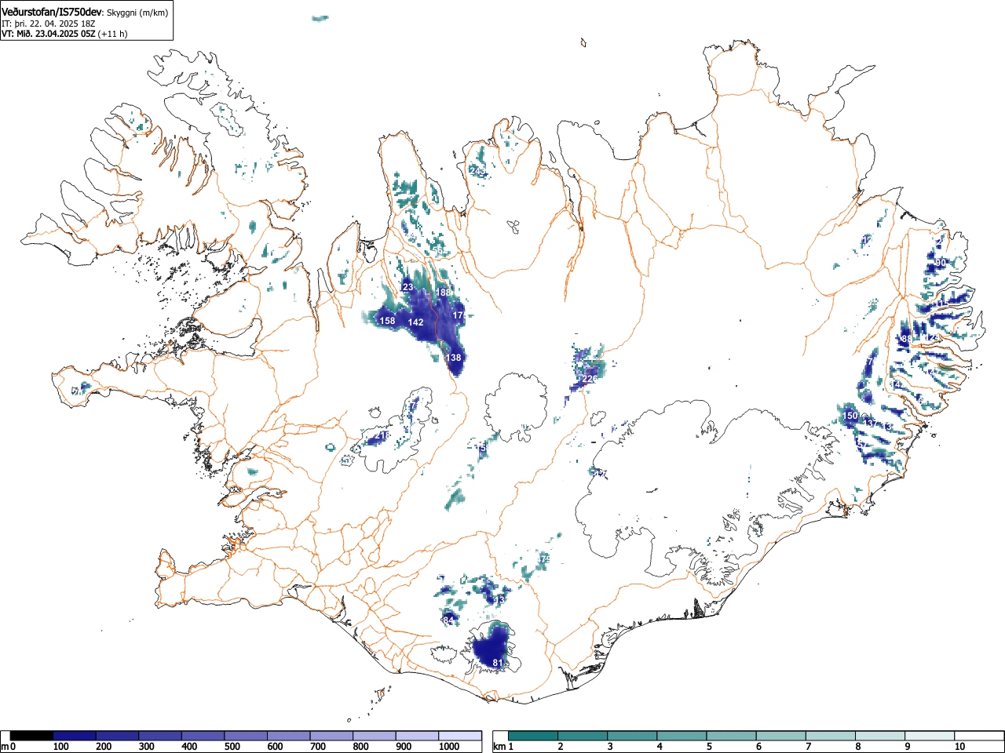Click the 1–2 km dark teal swatch
1005x753 pixels.
tap(534, 736)
